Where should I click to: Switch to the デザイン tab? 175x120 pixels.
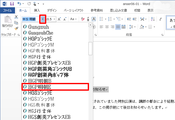(52, 11)
